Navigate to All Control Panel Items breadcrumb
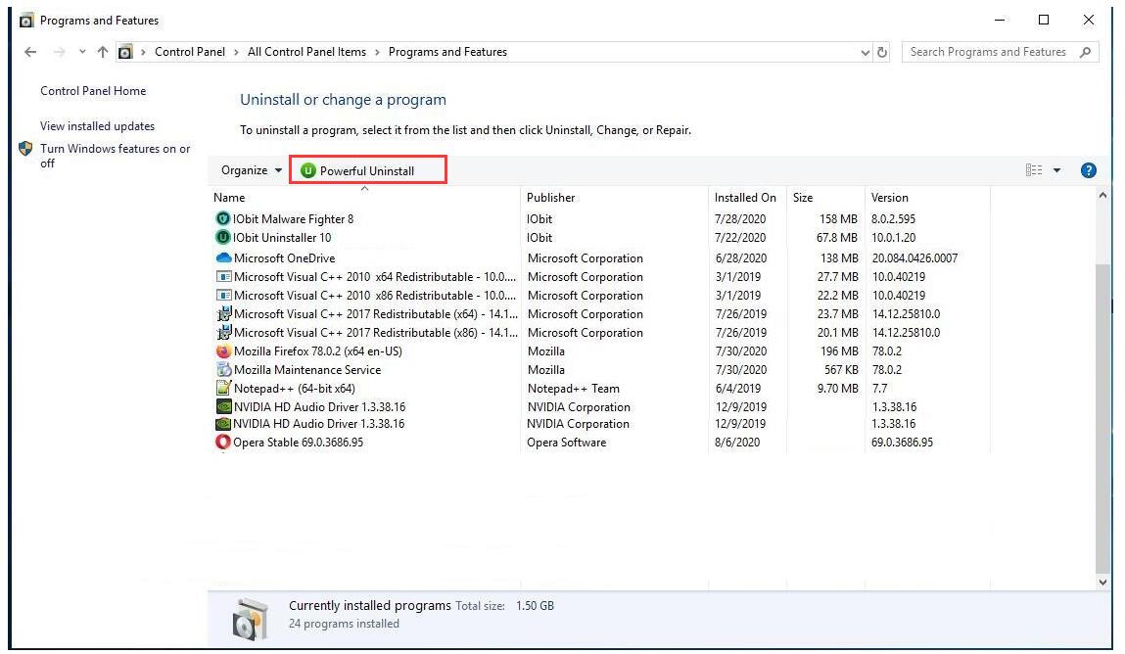The image size is (1125, 654). (307, 52)
